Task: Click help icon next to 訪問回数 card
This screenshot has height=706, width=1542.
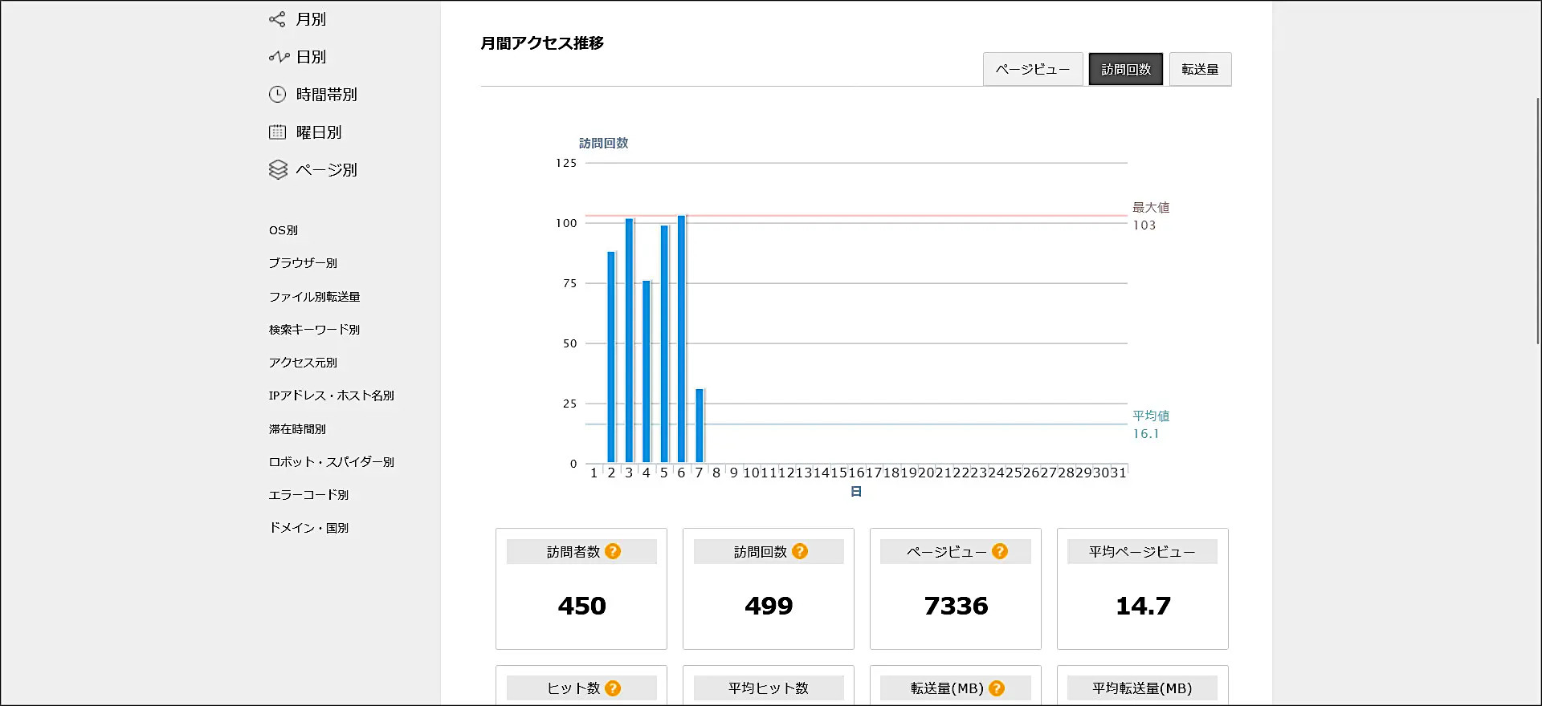Action: (x=800, y=551)
